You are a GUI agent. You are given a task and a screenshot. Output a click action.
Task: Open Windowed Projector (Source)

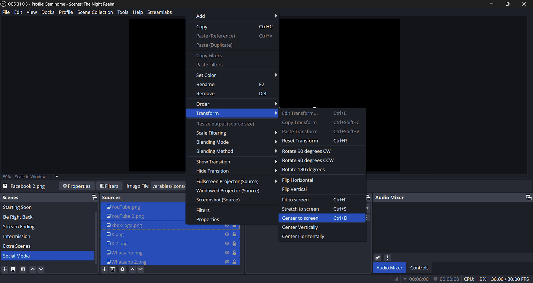tap(232, 191)
